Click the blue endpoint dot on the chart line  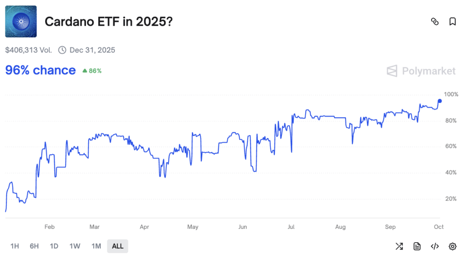(x=440, y=101)
